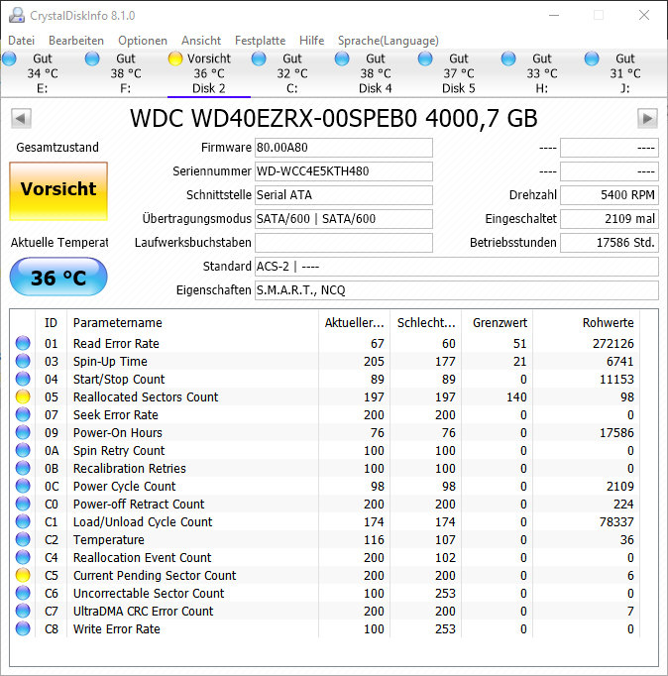Click the Eigenschaften field S.M.A.R.T., NCQ
668x676 pixels.
pos(456,290)
